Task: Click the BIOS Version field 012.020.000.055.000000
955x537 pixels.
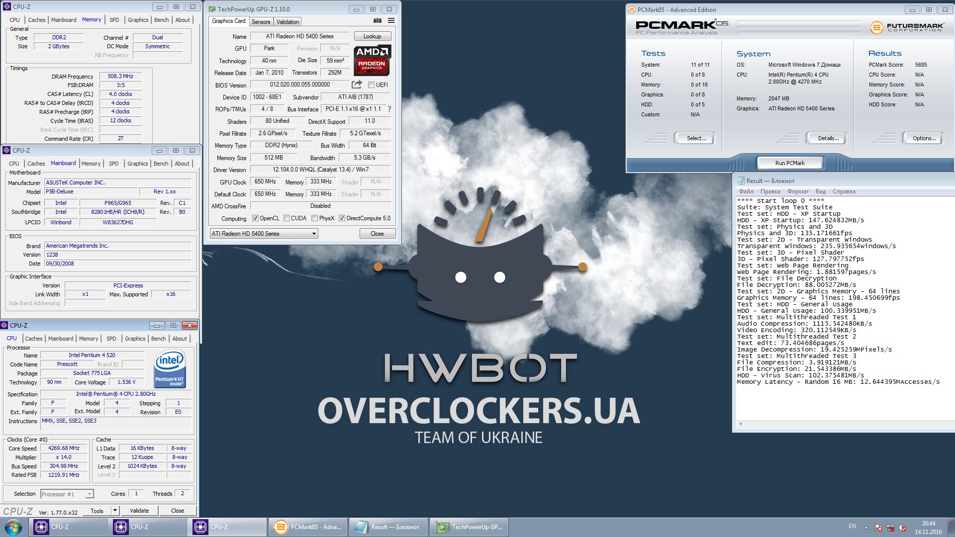Action: 299,85
